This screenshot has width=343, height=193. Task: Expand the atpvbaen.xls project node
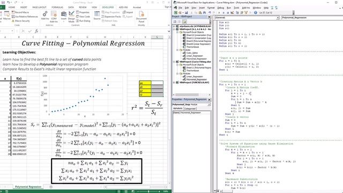click(174, 26)
